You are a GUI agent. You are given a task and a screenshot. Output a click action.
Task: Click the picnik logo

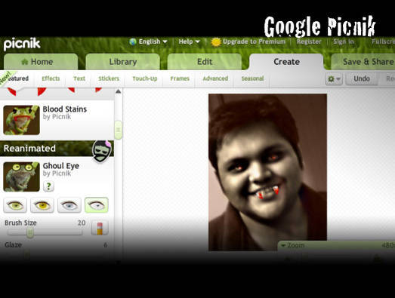coord(22,44)
